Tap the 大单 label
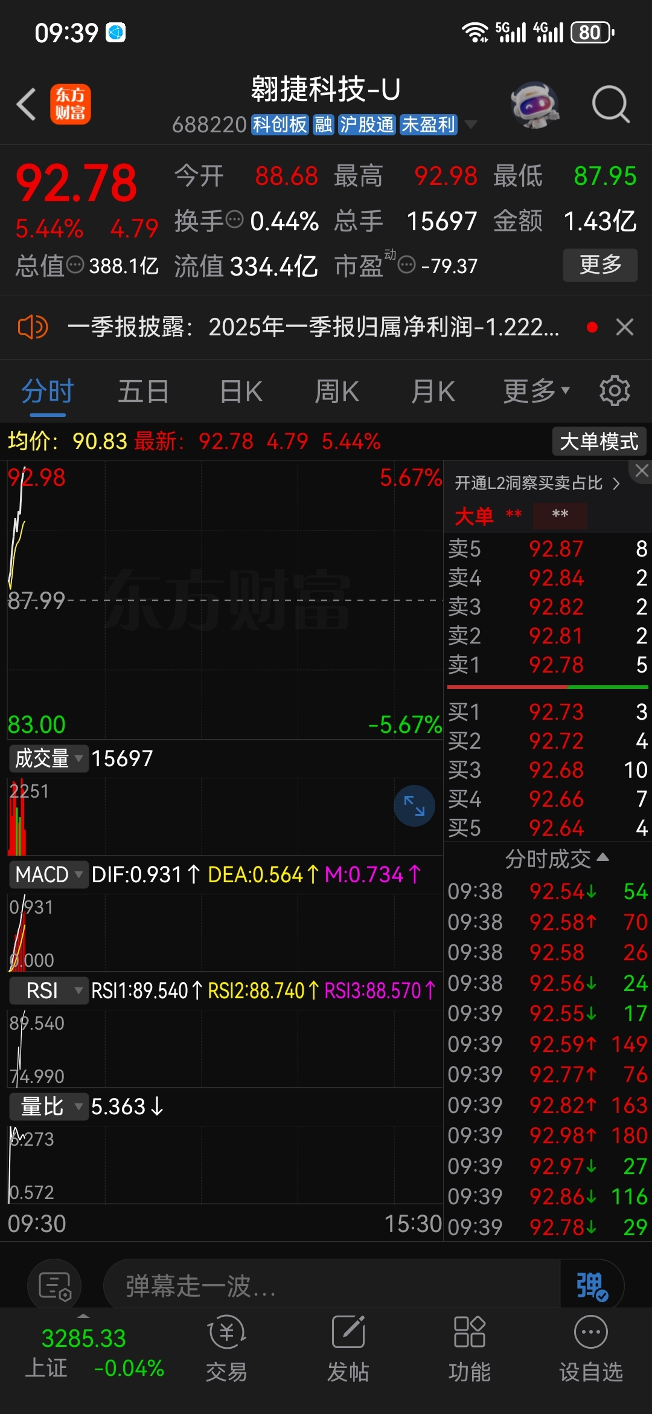The height and width of the screenshot is (1414, 652). (x=474, y=516)
